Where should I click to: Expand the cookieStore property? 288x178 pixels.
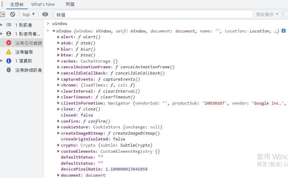(x=58, y=127)
